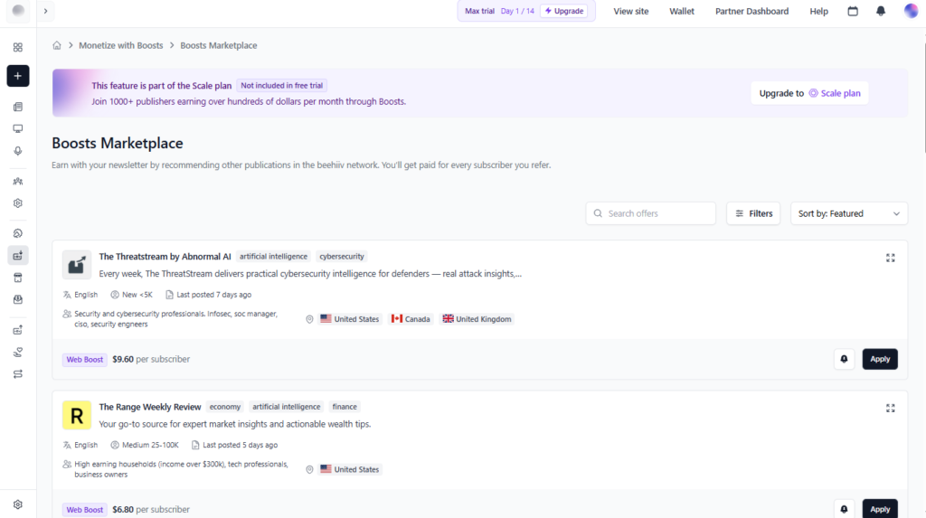Click the United Kingdom country chip

pos(477,319)
